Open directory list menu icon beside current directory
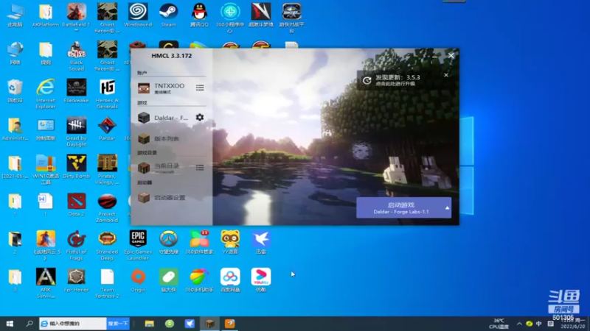This screenshot has width=590, height=331. pos(200,168)
